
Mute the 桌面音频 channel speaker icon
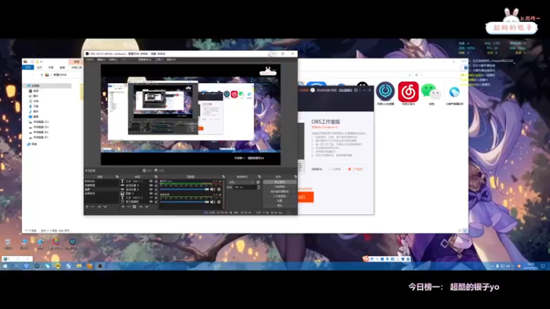pos(212,202)
